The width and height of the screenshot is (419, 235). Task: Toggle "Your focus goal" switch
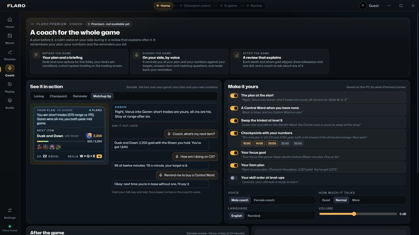tap(234, 153)
